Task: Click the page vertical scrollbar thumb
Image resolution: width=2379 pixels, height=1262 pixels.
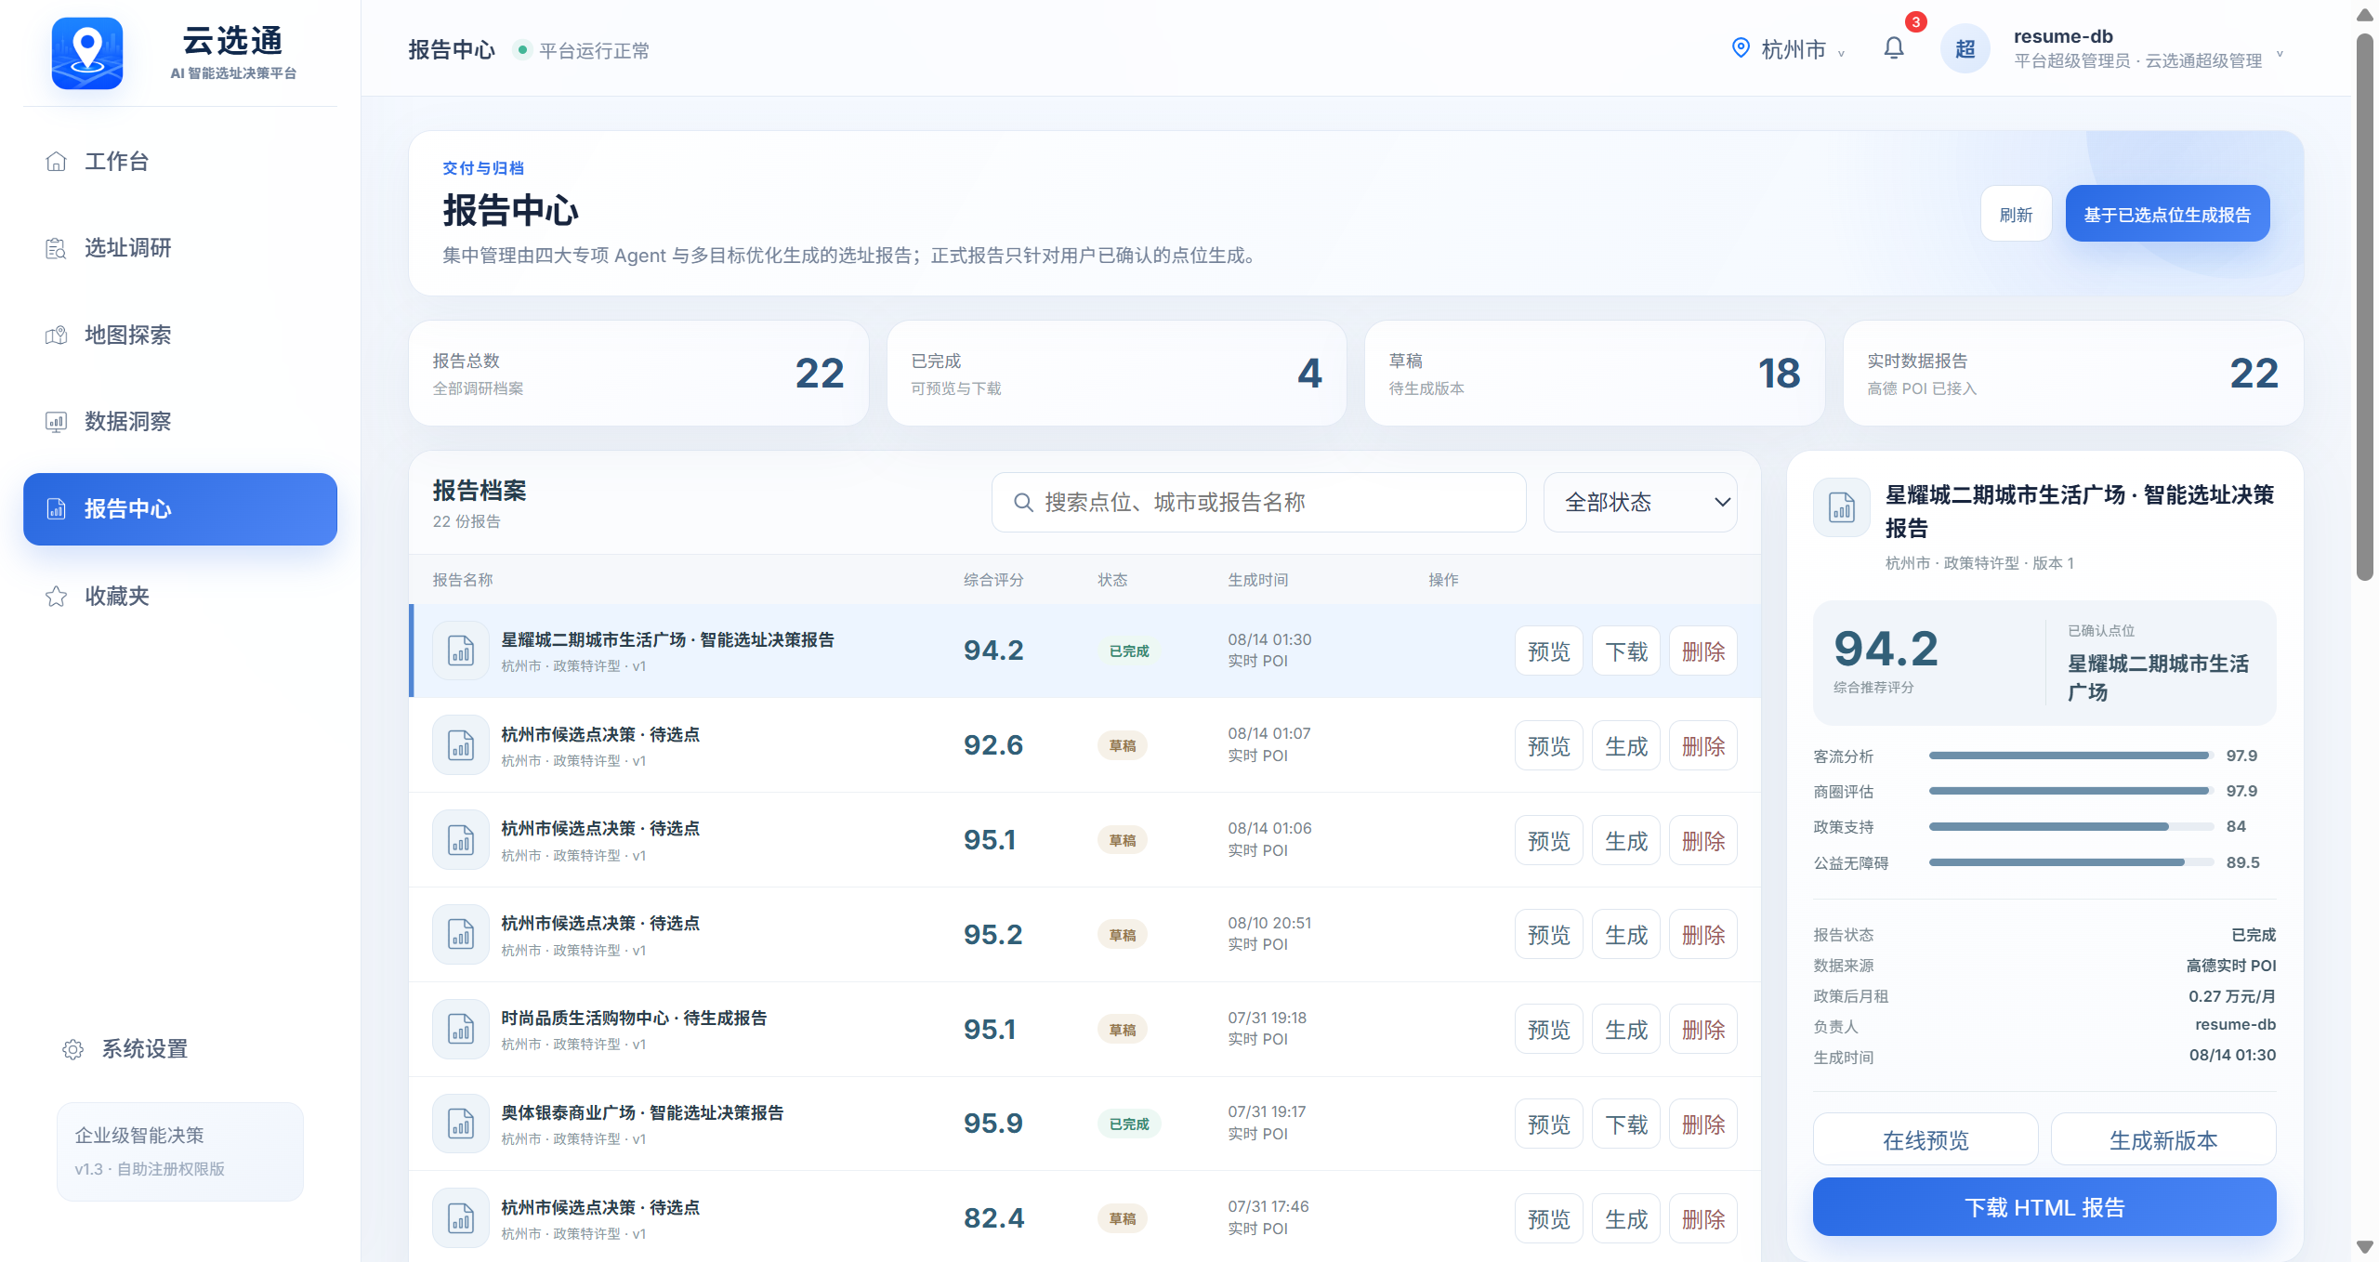Action: (2365, 307)
